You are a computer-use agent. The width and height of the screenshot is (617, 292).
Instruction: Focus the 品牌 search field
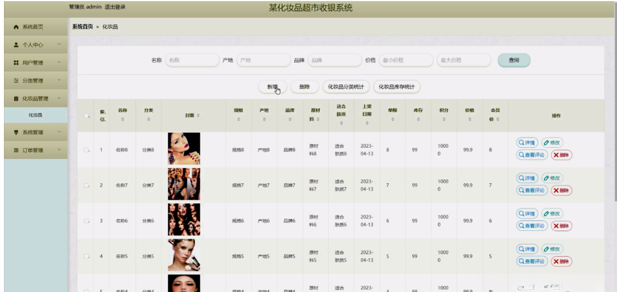click(x=335, y=61)
